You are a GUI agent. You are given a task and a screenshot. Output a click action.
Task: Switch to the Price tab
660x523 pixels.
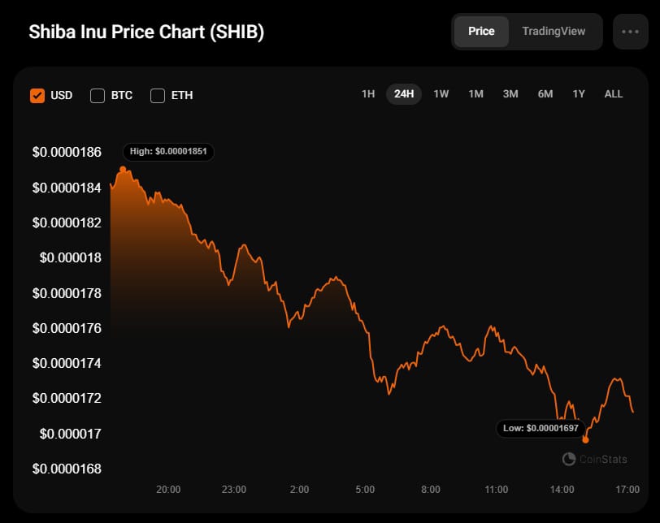pos(481,31)
